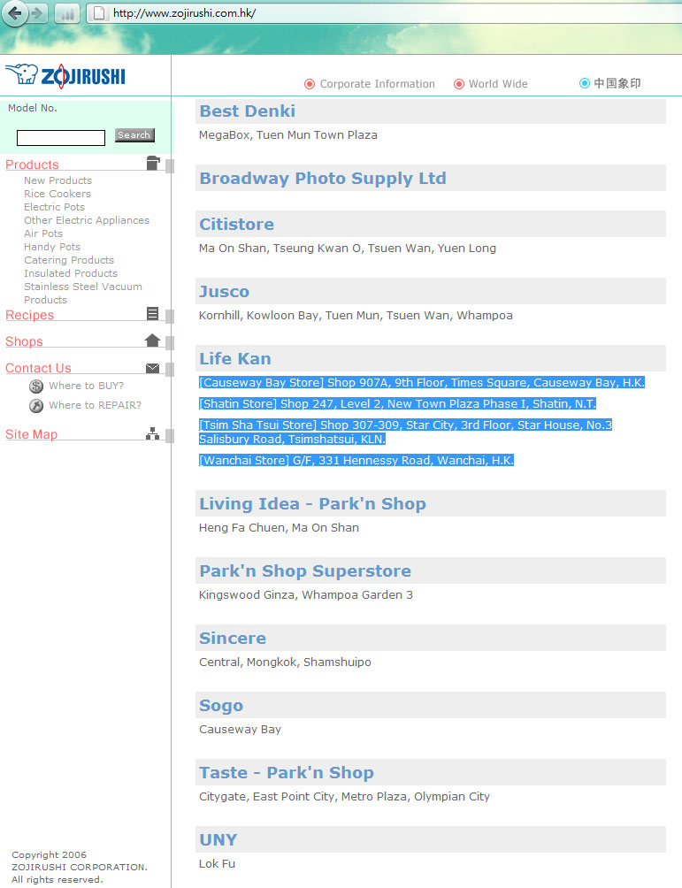Click the browser forward arrow button
Image resolution: width=682 pixels, height=888 pixels.
click(39, 13)
